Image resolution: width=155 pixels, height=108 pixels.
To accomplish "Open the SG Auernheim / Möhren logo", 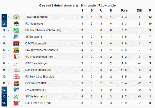I will pyautogui.click(x=16, y=30).
